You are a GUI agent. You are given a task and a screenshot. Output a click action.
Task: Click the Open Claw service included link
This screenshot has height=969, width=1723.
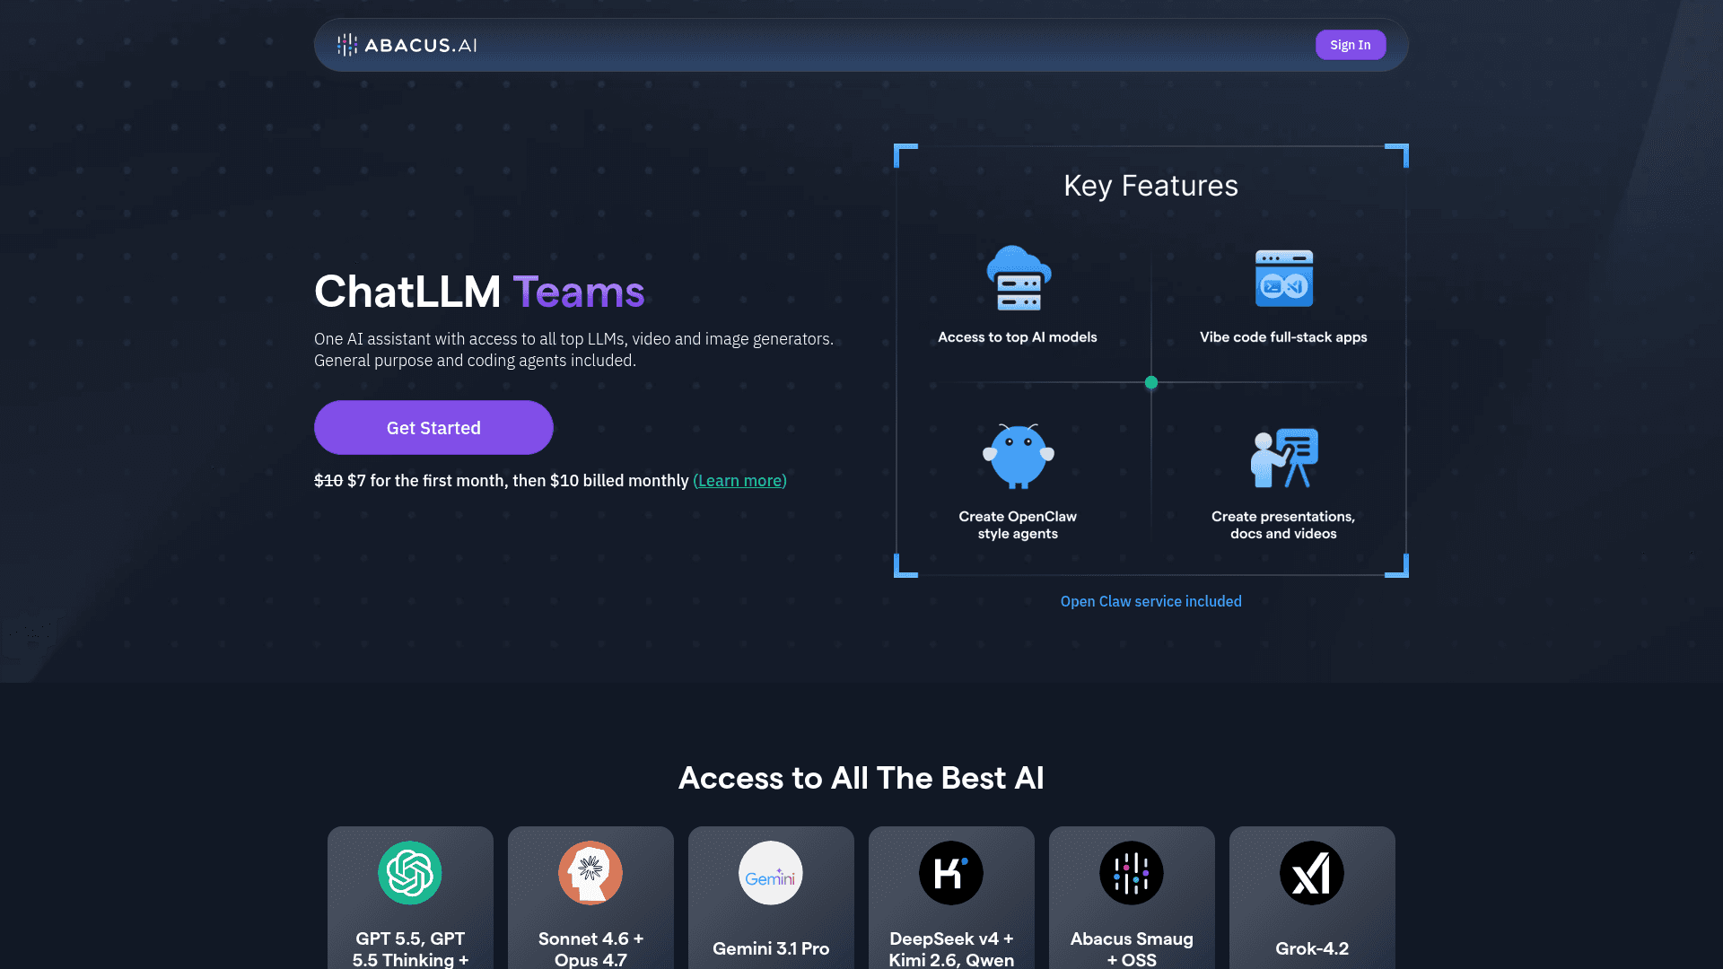1150,601
